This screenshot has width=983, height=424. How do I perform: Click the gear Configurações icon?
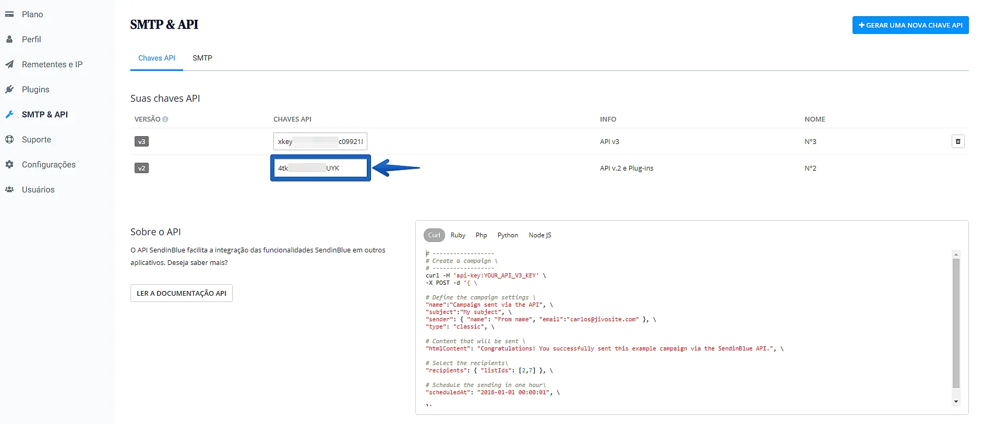[x=9, y=165]
